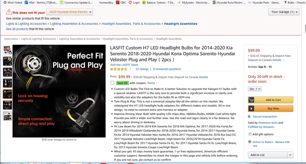This screenshot has height=164, width=306.
Task: Open the CBC bookmark icon
Action: tap(117, 3)
